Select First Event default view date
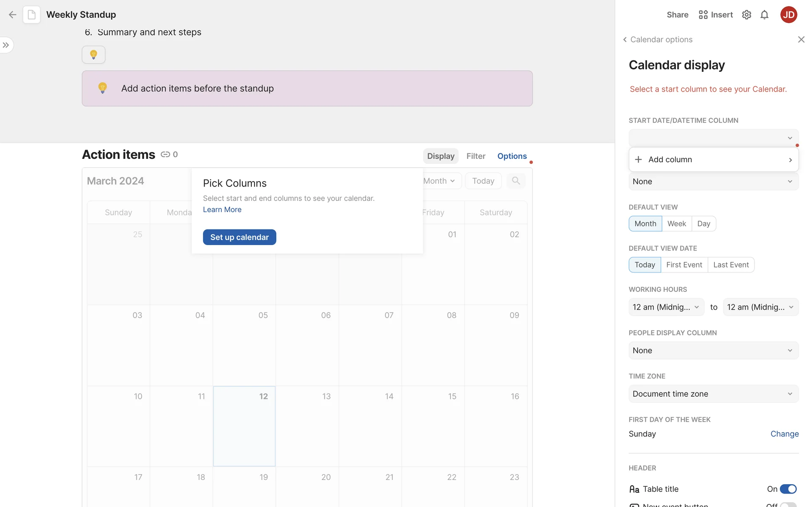 point(684,265)
